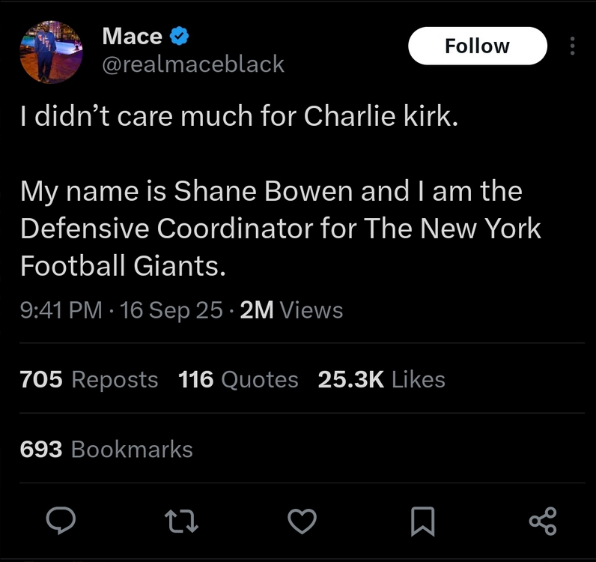Share the post via the share icon
Screen dimensions: 596x562
[x=543, y=521]
